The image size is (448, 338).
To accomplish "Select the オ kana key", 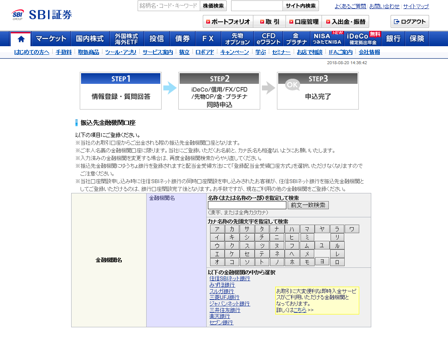I will pos(217,262).
